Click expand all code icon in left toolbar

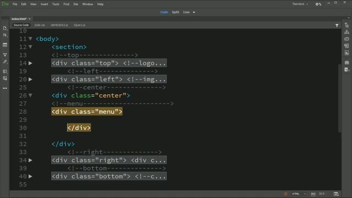tap(5, 54)
